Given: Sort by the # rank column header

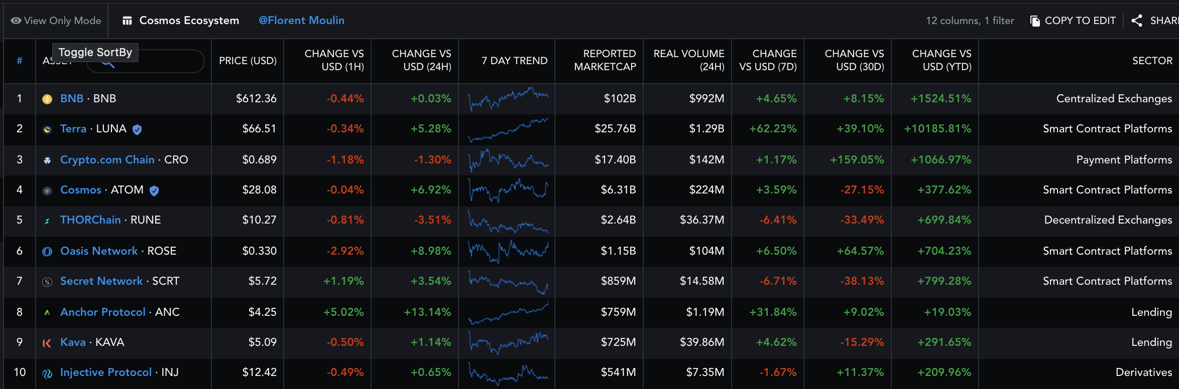Looking at the screenshot, I should tap(19, 61).
